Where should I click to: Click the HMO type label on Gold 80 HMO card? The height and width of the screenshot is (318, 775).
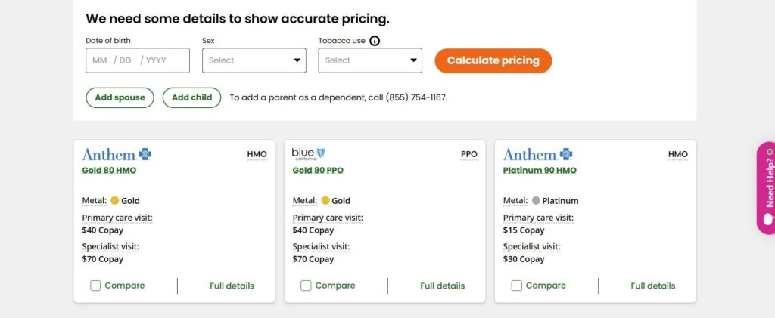(257, 154)
